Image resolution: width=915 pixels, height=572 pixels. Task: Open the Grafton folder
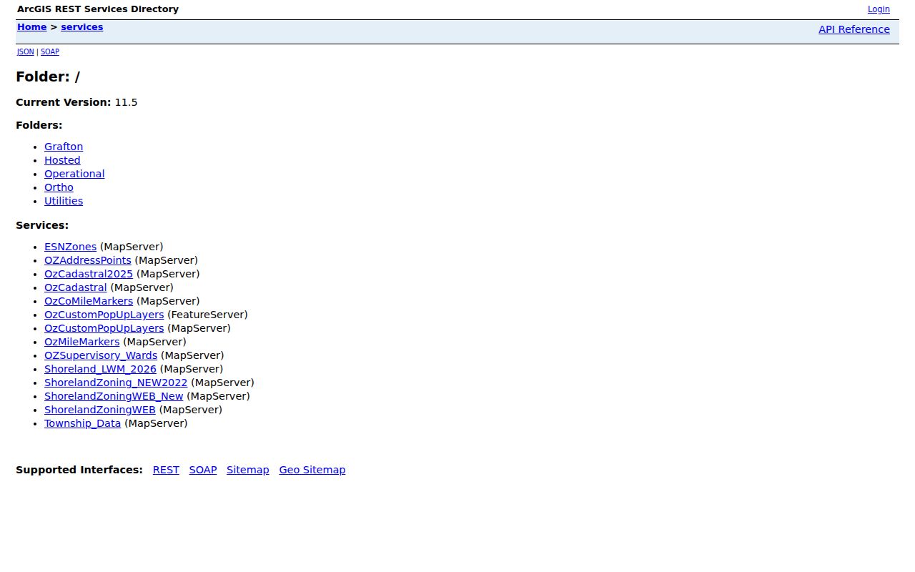point(64,147)
